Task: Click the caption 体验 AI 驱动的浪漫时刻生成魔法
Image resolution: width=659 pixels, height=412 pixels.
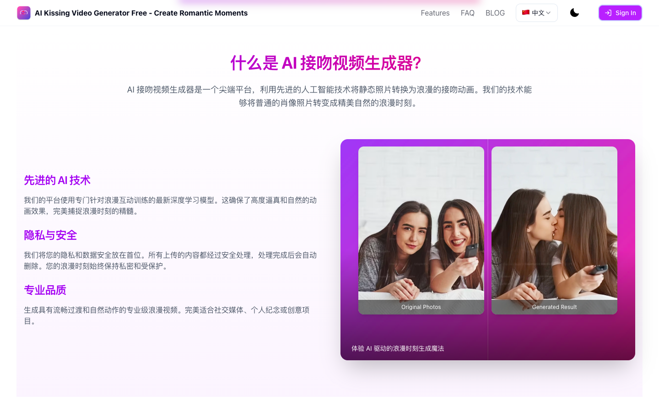Action: coord(398,348)
